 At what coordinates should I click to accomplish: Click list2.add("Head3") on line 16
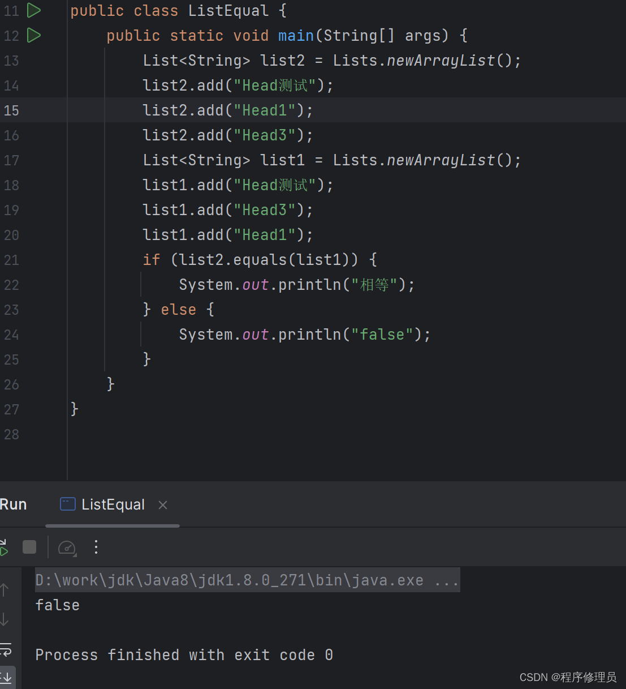(x=227, y=135)
